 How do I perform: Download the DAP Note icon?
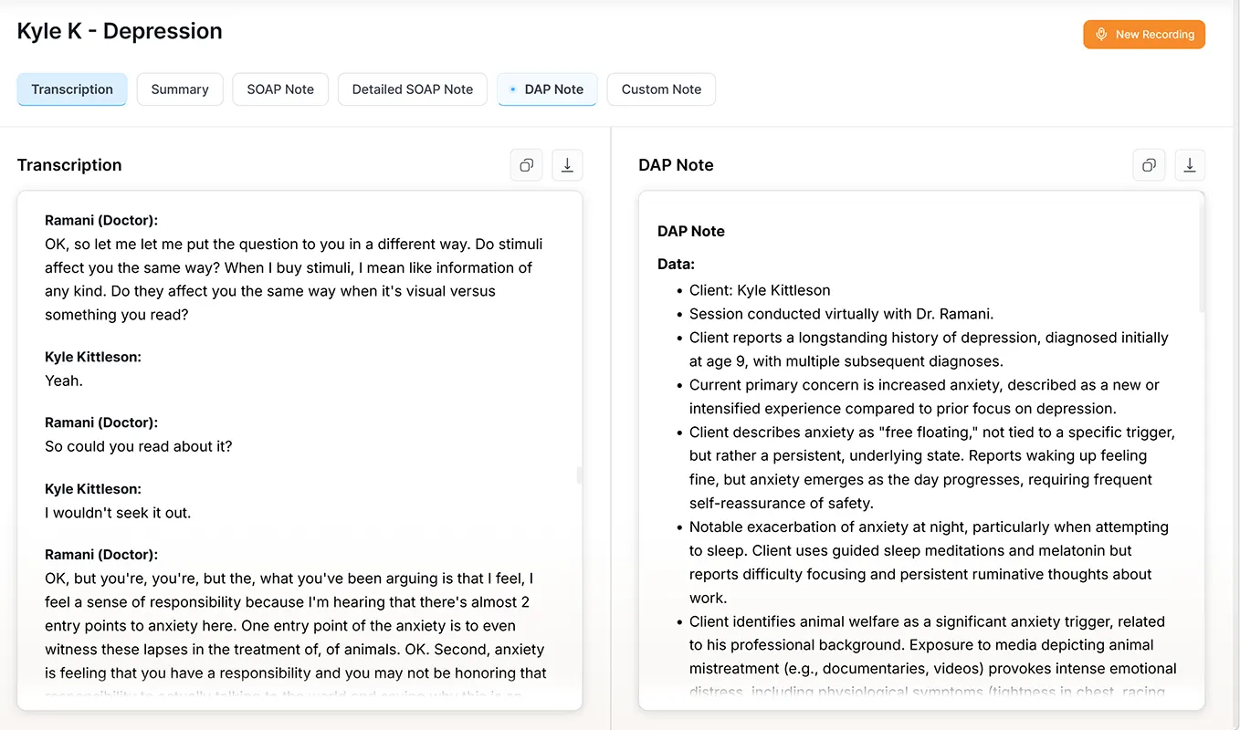1190,165
